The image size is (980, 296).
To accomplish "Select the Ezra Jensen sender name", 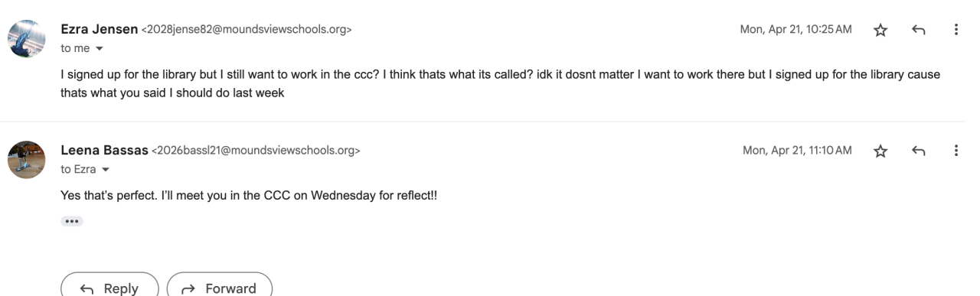I will click(x=100, y=30).
